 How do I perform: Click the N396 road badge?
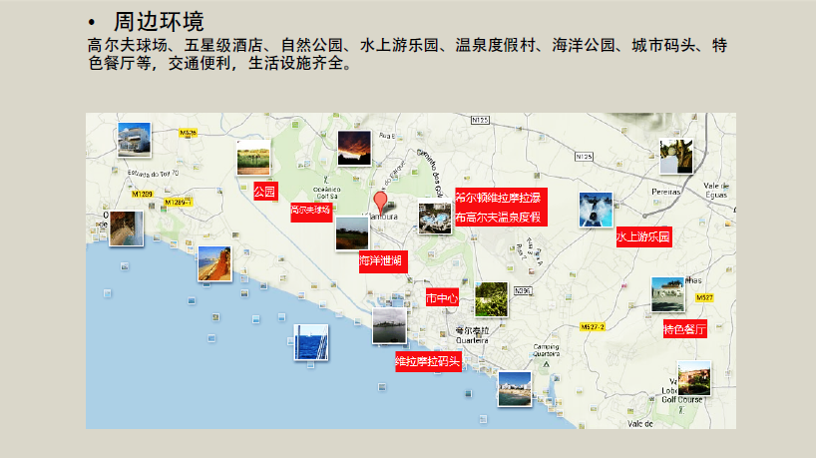click(523, 291)
